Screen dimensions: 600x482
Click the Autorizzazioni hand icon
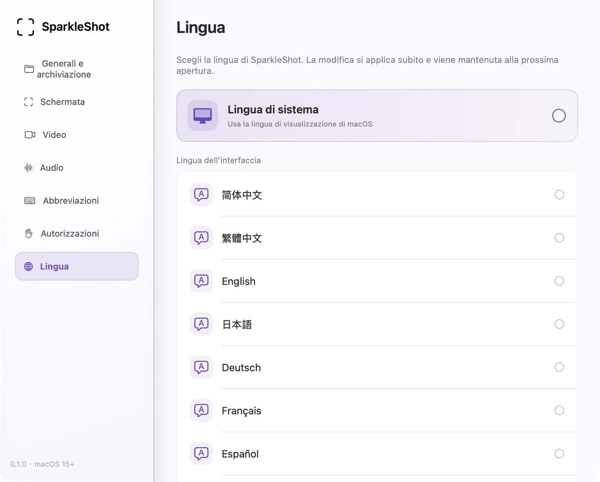click(29, 234)
